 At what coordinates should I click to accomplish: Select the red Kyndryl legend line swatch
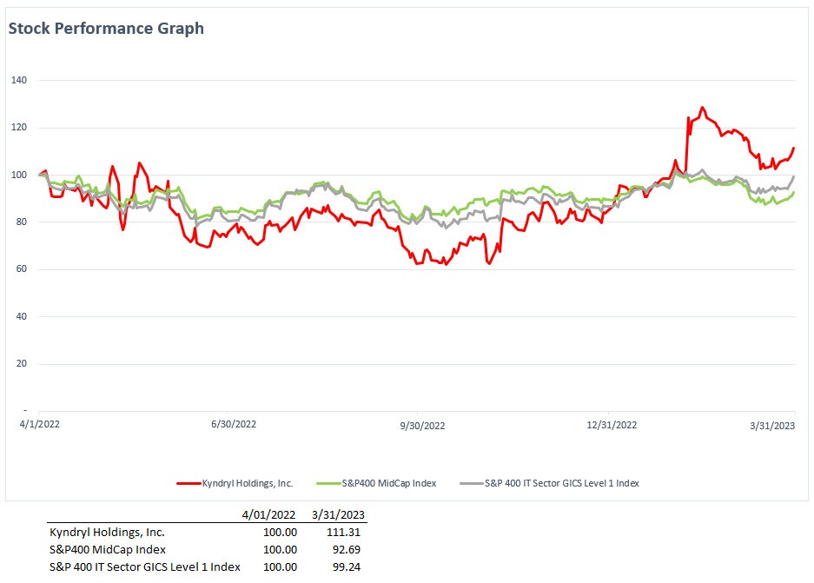pos(189,483)
